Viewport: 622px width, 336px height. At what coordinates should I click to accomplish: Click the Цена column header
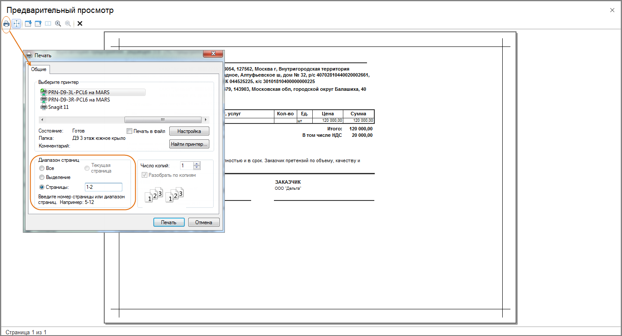(x=328, y=114)
